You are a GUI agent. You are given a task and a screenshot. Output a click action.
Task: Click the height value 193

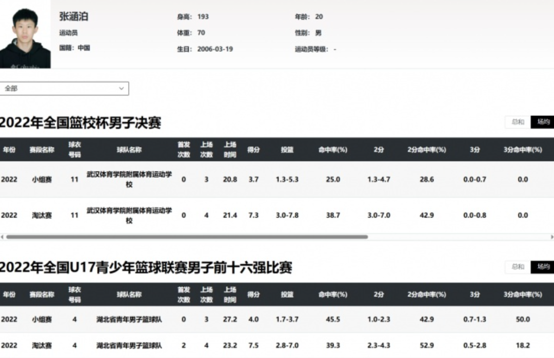point(203,16)
